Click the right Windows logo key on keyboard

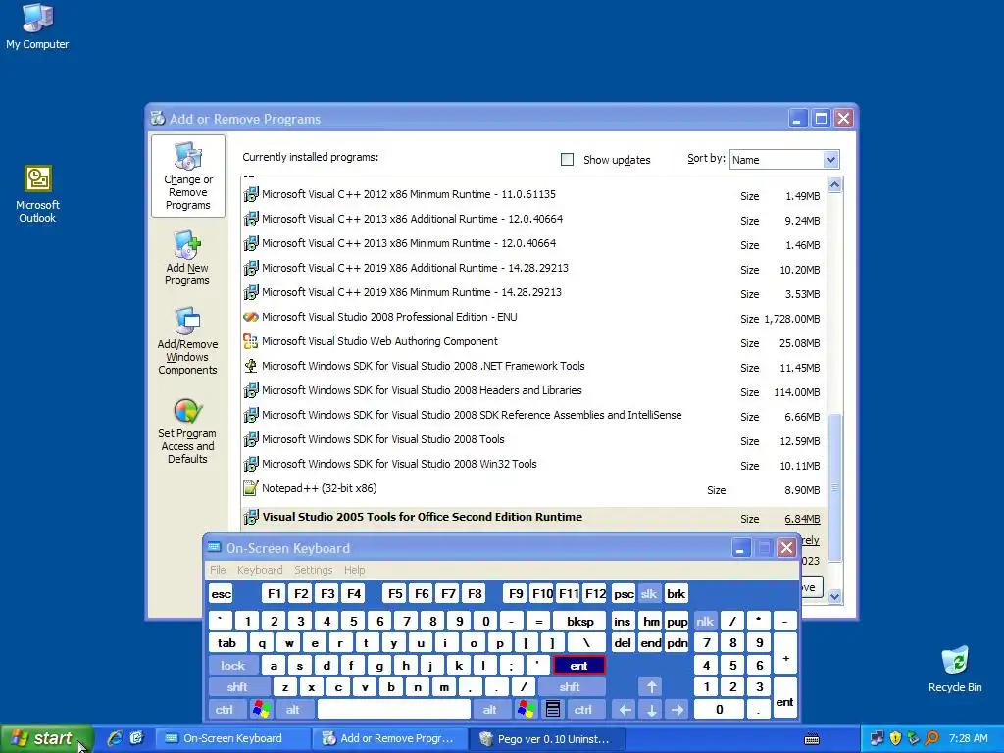(x=527, y=710)
